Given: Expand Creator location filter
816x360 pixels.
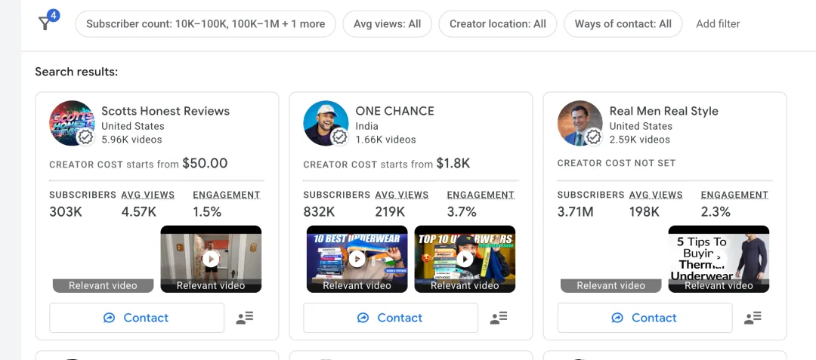Looking at the screenshot, I should click(x=497, y=23).
